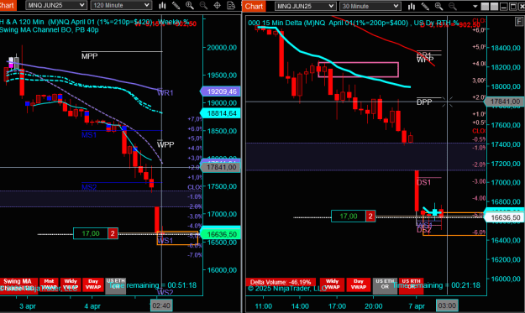Click the zoom out magnifier on the 30 Minute chart

(x=453, y=7)
